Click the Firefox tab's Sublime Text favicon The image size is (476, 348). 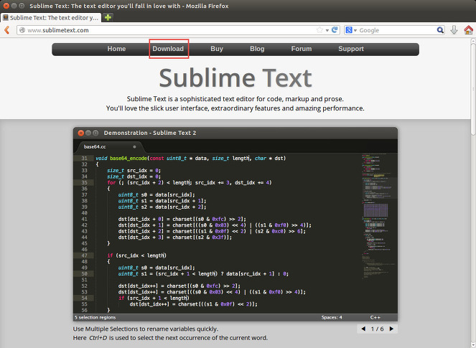(6, 18)
